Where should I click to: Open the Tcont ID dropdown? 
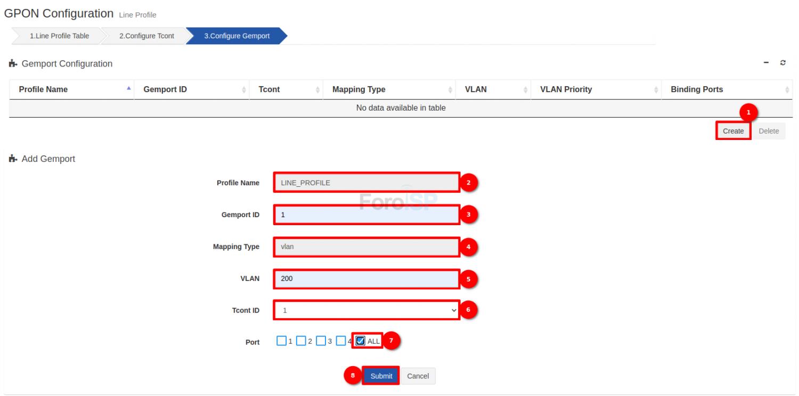tap(366, 310)
